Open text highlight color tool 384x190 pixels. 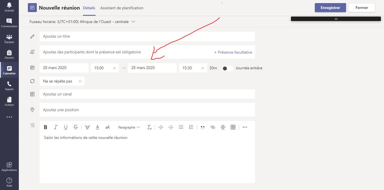[87, 127]
